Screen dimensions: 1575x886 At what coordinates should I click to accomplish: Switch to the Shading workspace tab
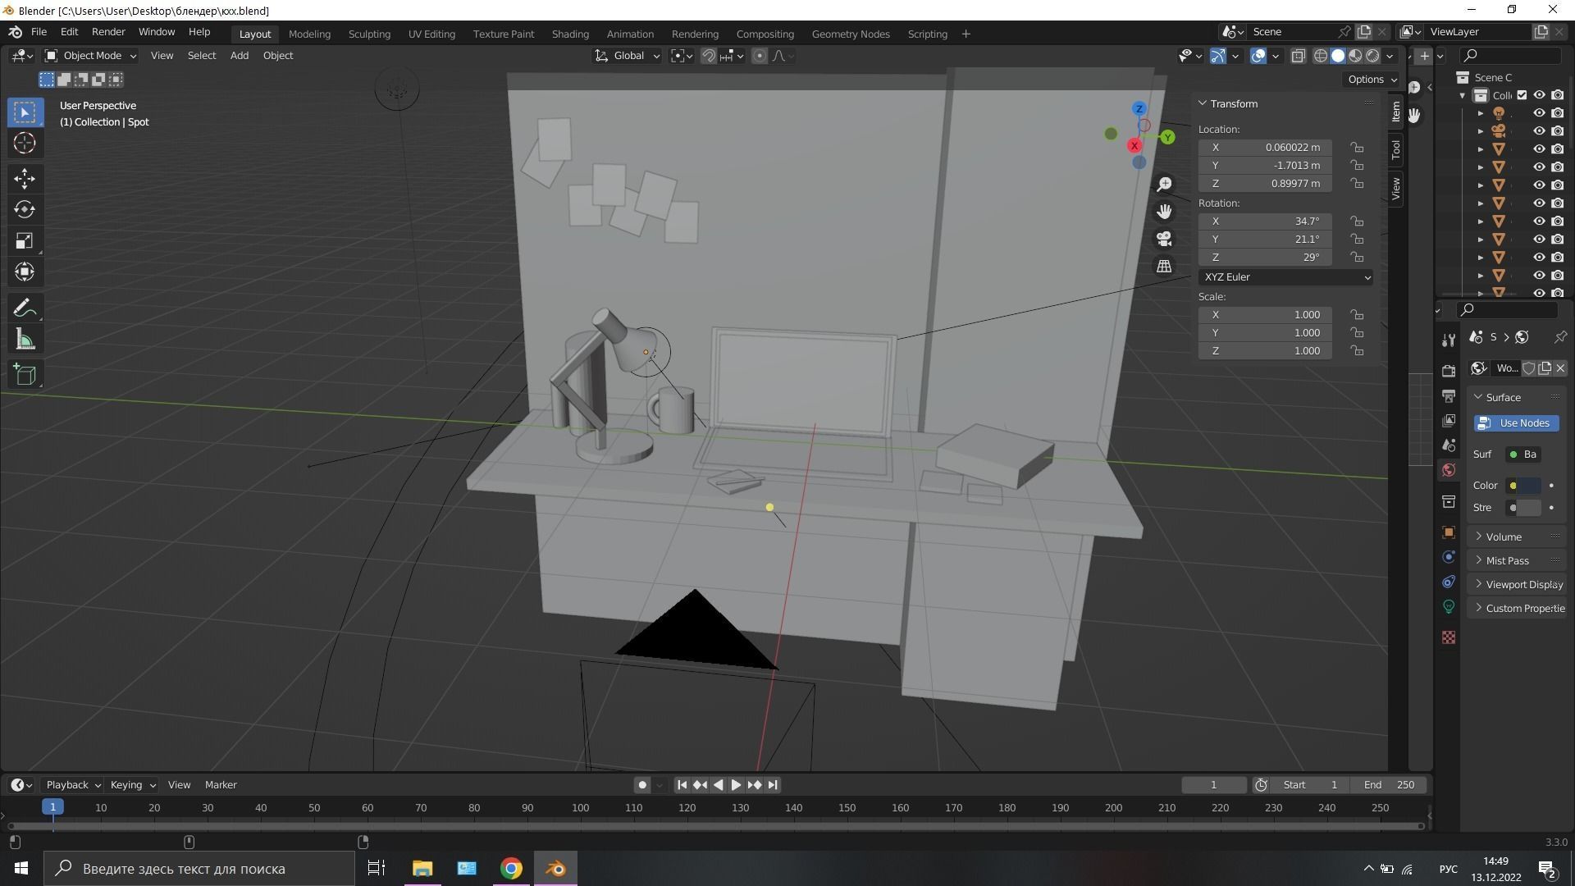coord(569,34)
